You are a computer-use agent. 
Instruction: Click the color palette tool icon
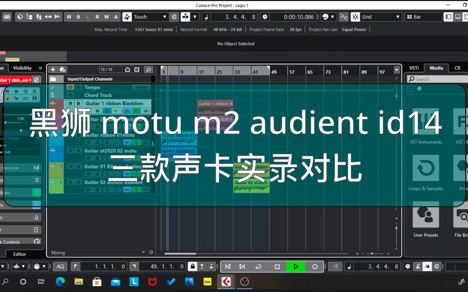[x=325, y=17]
